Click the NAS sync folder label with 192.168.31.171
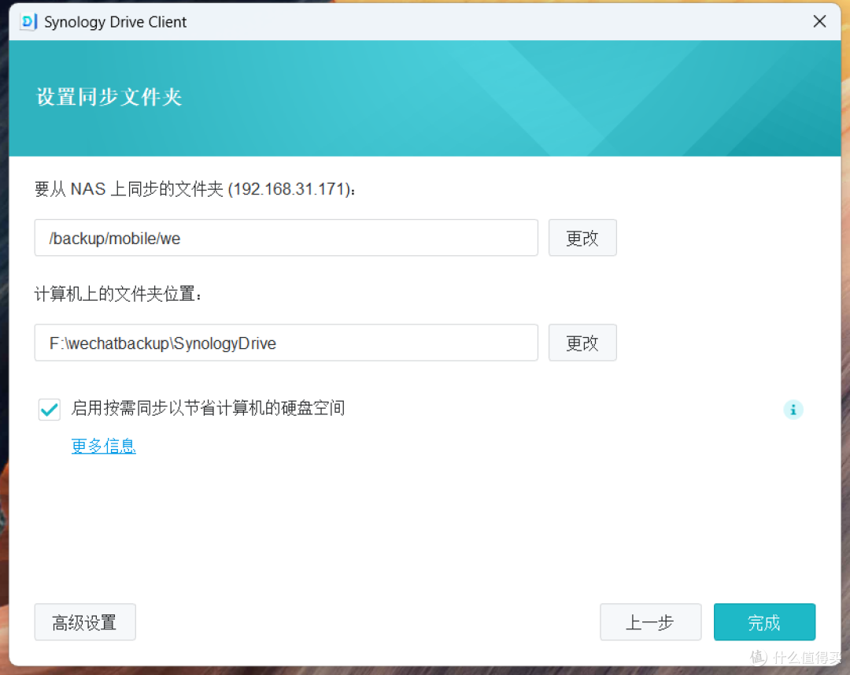 coord(196,189)
